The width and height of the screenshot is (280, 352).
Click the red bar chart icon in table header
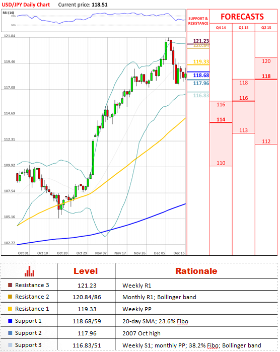[x=29, y=271]
